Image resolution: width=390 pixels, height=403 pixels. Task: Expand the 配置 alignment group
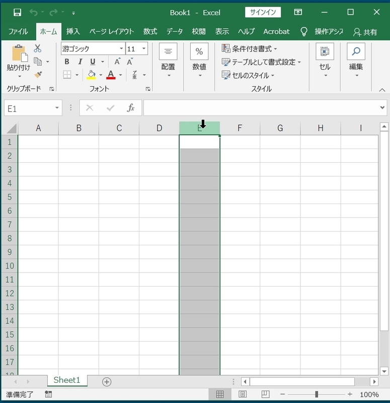point(168,60)
